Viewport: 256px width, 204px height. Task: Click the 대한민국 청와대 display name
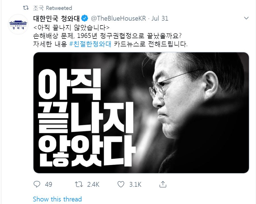pos(56,18)
